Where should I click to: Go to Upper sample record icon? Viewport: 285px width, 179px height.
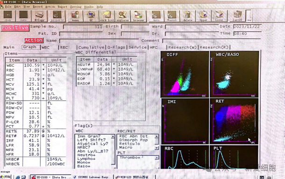click(x=203, y=16)
